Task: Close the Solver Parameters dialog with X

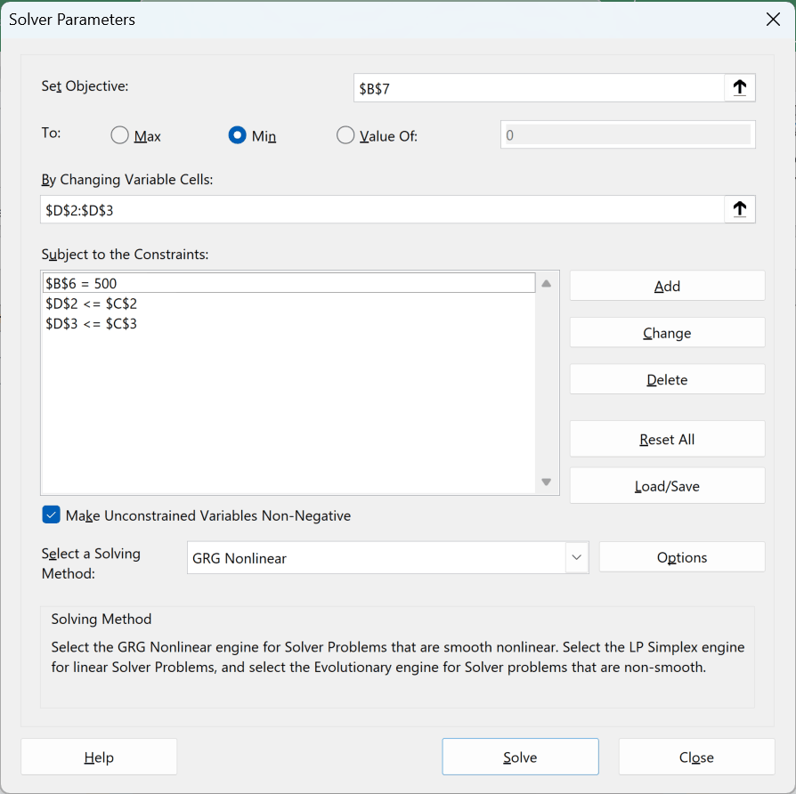Action: click(x=773, y=20)
